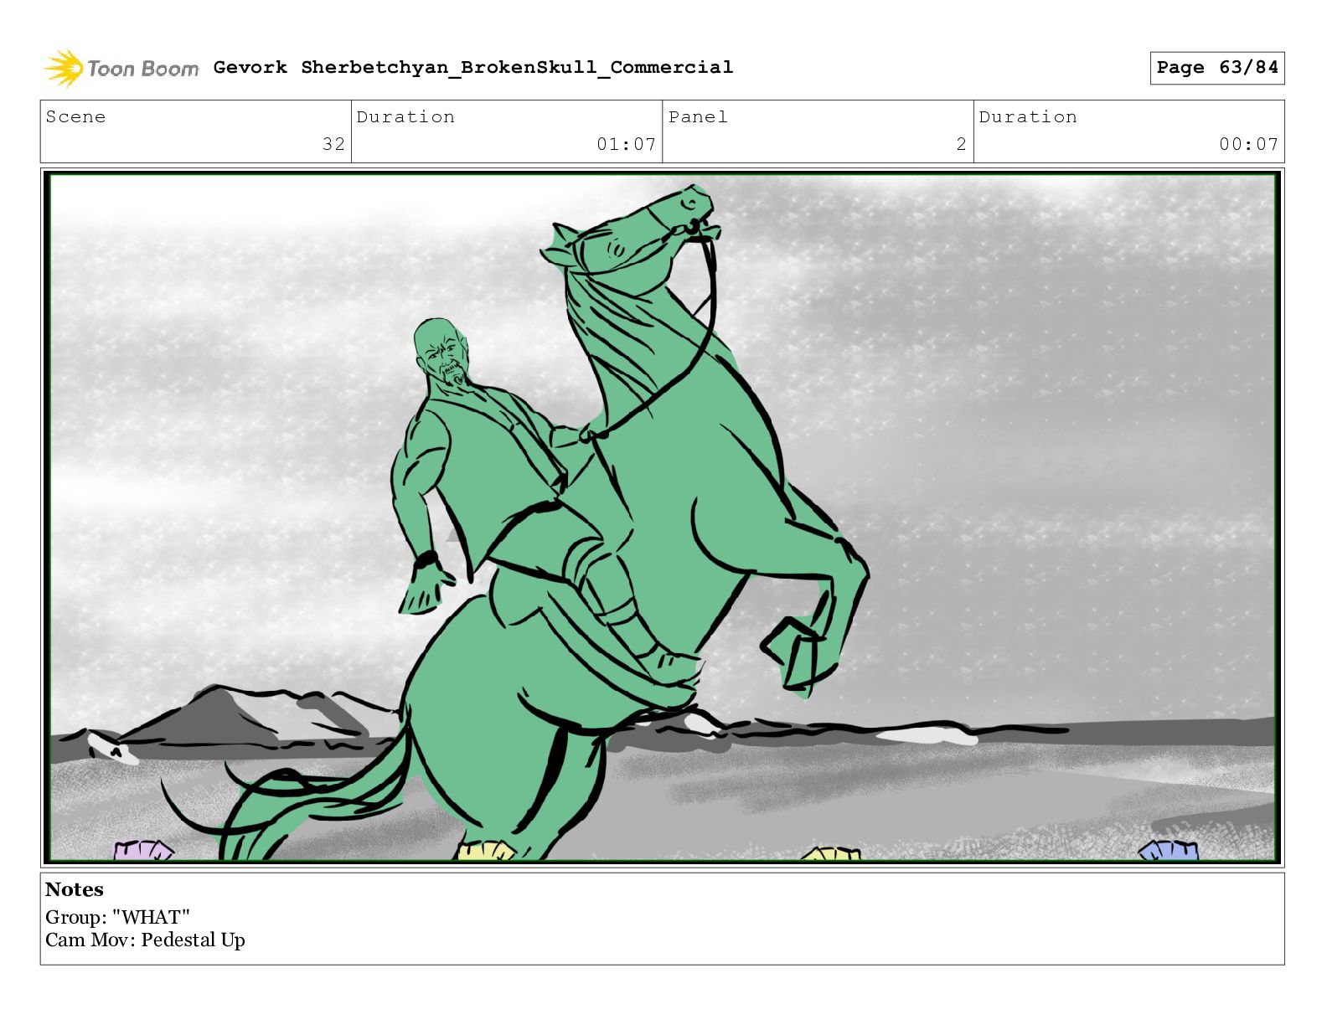
Task: Select the project title Gevork Sherbetchyan_BrokenSkull_Commercial
Action: (473, 67)
